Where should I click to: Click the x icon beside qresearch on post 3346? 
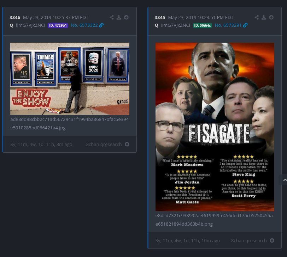coord(127,145)
